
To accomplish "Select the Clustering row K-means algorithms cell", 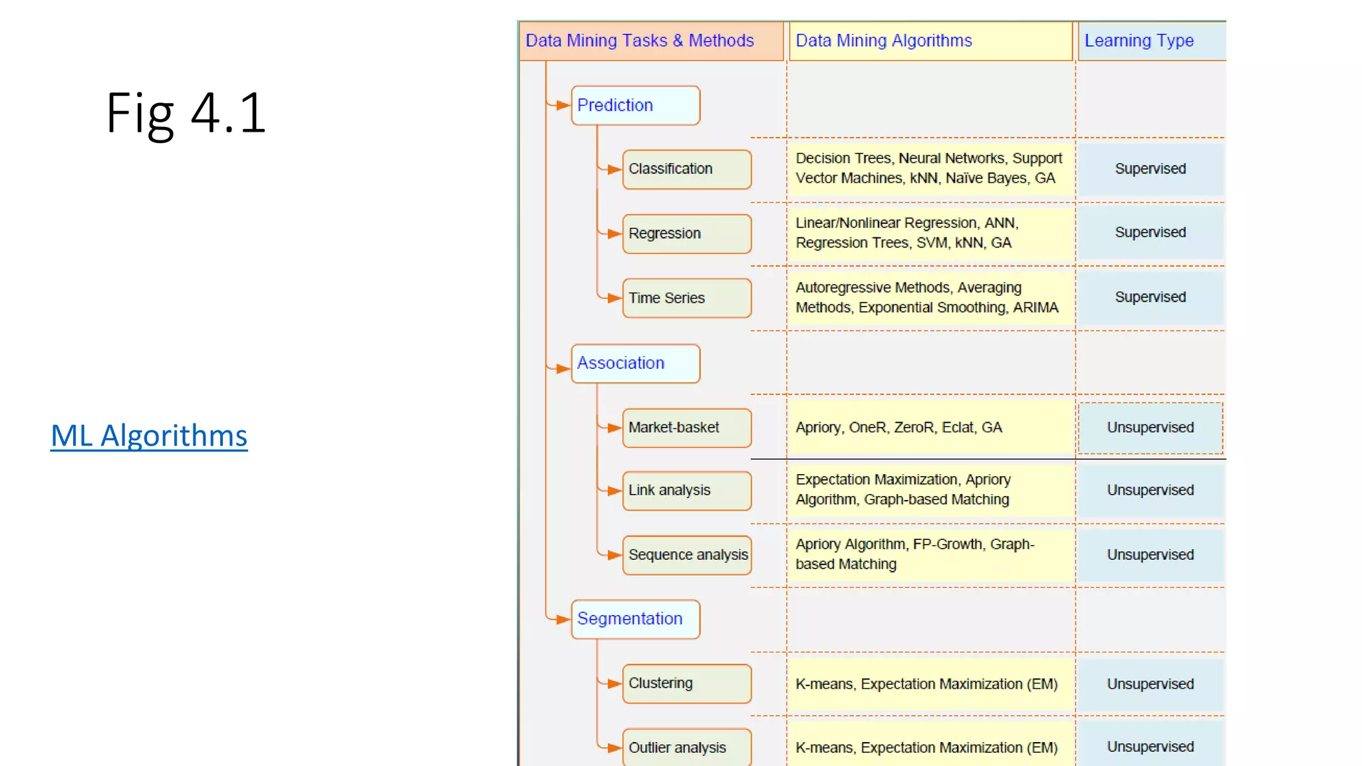I will (x=930, y=684).
